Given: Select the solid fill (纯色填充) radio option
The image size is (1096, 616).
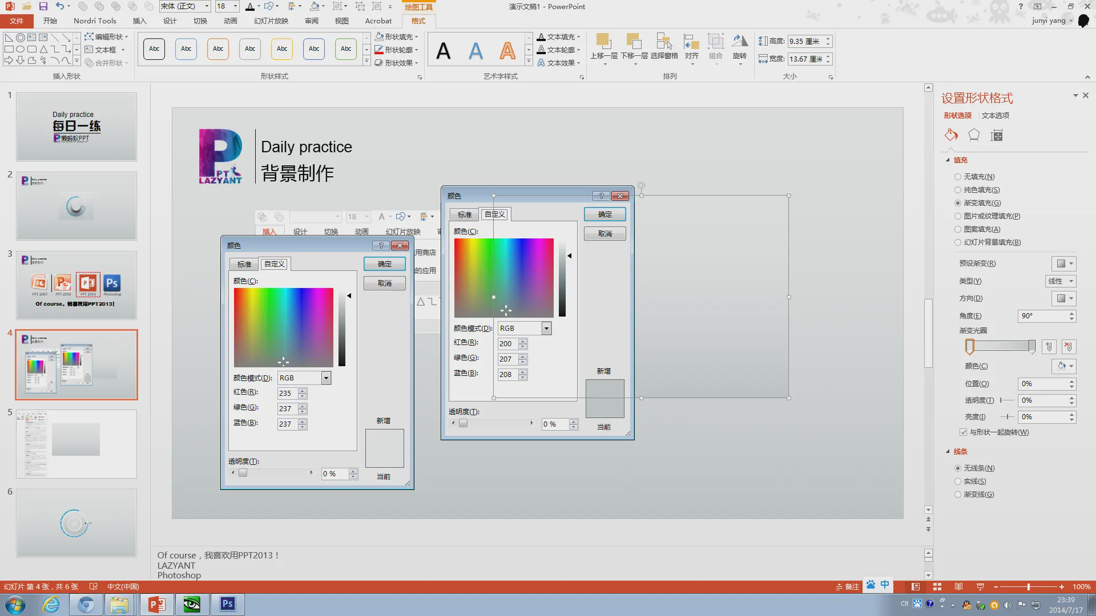Looking at the screenshot, I should [958, 190].
